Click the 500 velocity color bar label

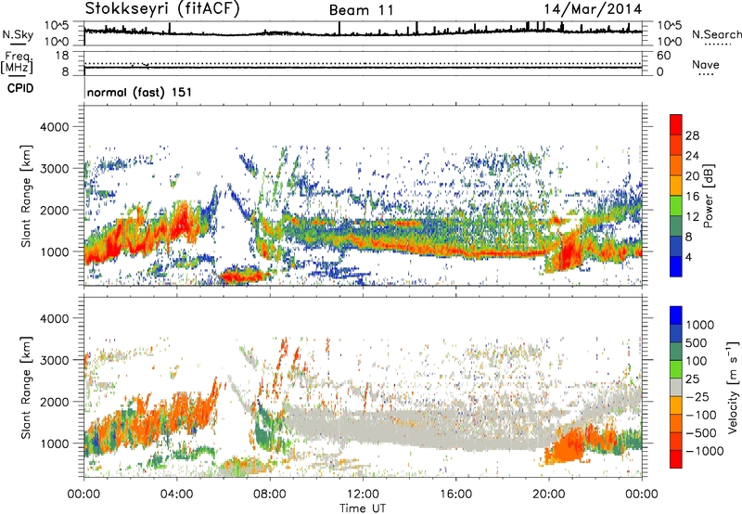click(x=697, y=343)
